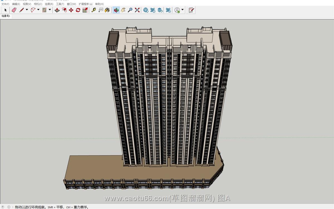334x209 pixels.
Task: Toggle the Orbit tool
Action: point(116,10)
